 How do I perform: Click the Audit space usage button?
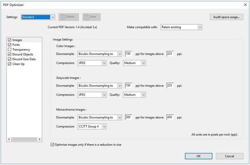[226, 17]
